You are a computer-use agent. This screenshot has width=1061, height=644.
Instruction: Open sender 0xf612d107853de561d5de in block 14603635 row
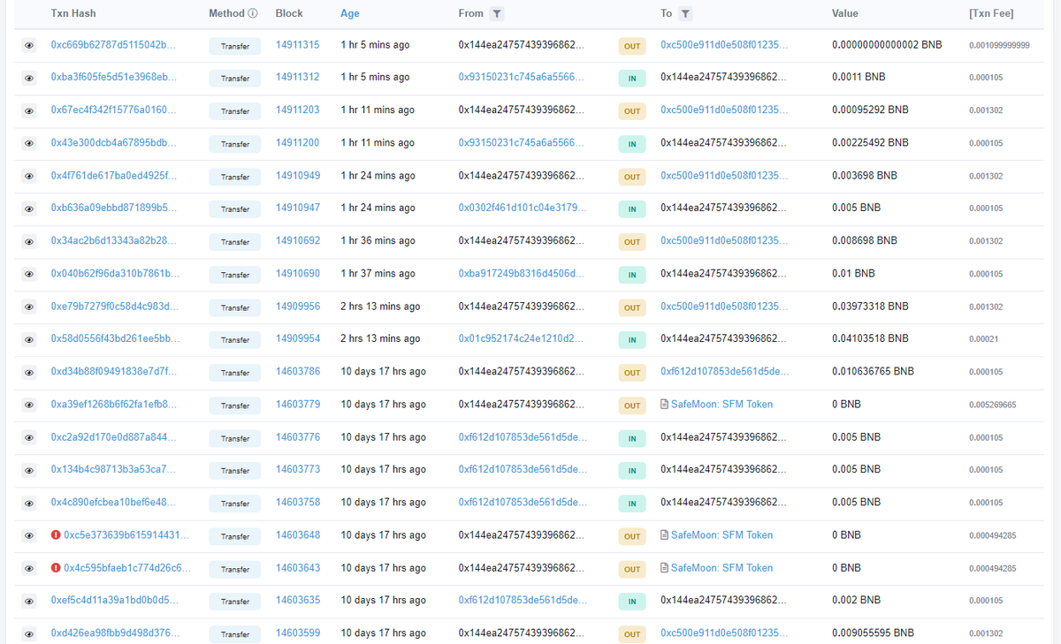[x=522, y=600]
